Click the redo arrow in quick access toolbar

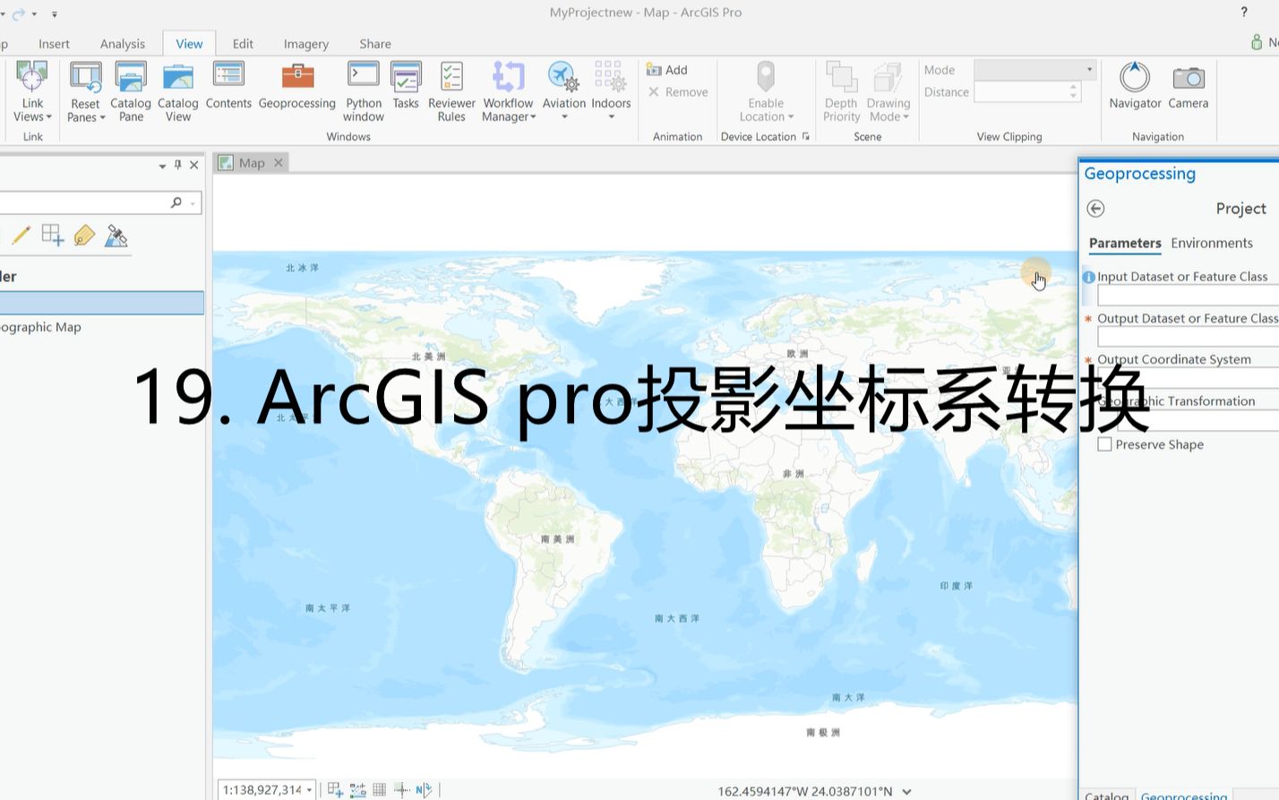pyautogui.click(x=19, y=14)
